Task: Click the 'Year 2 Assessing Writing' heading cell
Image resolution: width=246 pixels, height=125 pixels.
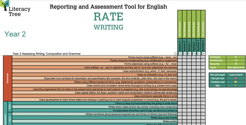Action: pyautogui.click(x=46, y=54)
